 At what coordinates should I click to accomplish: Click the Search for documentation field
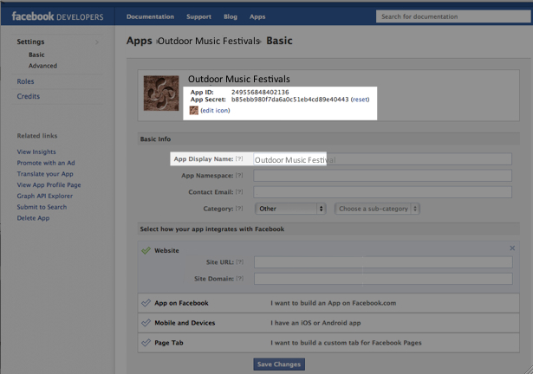pos(453,16)
